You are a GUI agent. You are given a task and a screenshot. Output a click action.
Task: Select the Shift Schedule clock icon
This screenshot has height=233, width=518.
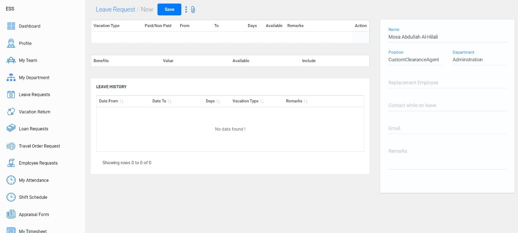point(11,197)
